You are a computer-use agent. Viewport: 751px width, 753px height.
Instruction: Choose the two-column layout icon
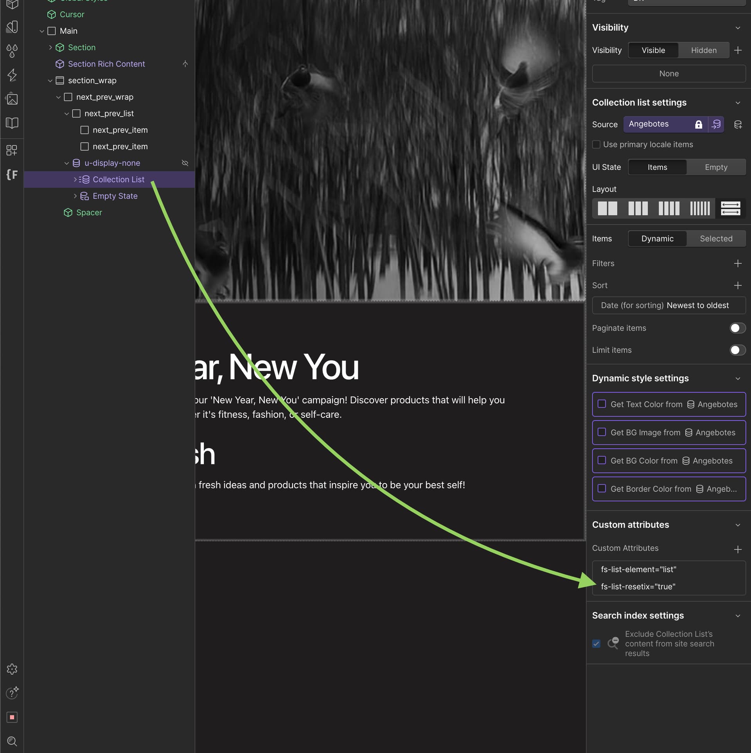pos(607,208)
